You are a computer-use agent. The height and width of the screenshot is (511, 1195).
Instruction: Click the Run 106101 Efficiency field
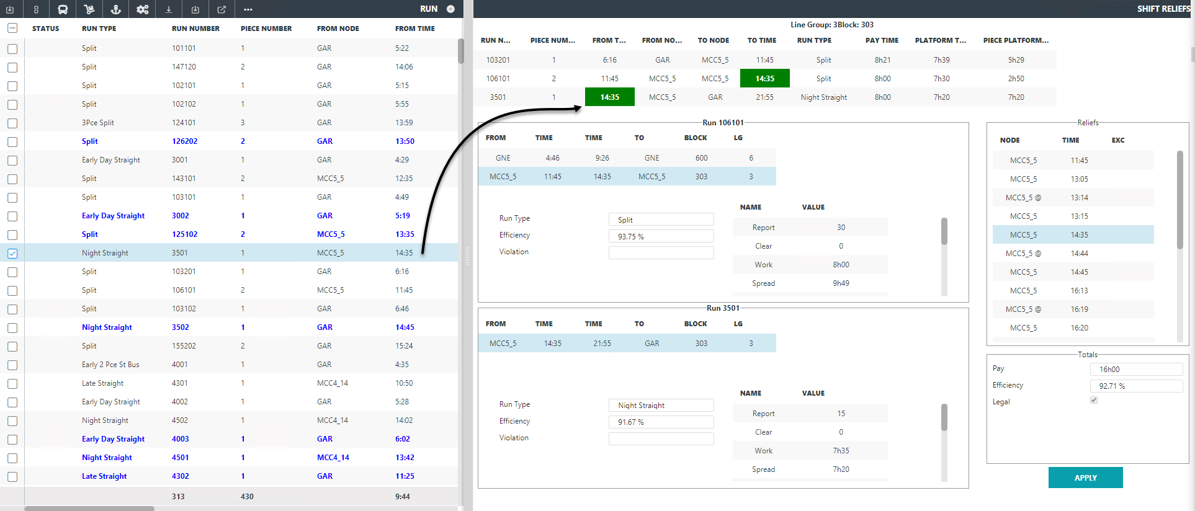661,236
